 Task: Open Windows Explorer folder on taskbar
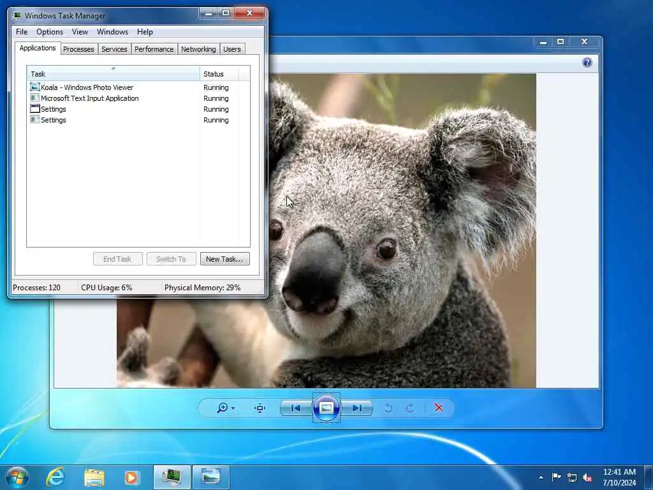click(x=94, y=477)
